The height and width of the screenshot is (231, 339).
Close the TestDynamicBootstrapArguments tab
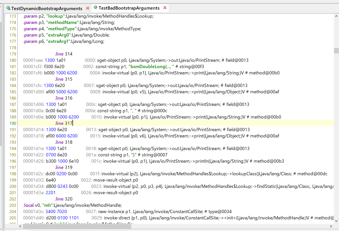tap(88, 8)
